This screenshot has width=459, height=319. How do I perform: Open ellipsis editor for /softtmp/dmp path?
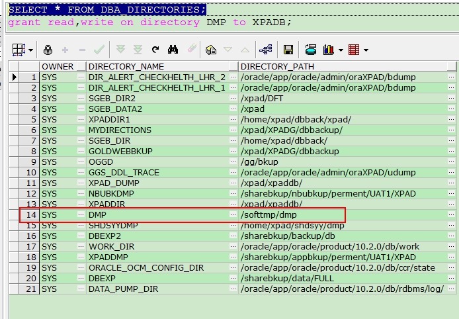coord(451,214)
